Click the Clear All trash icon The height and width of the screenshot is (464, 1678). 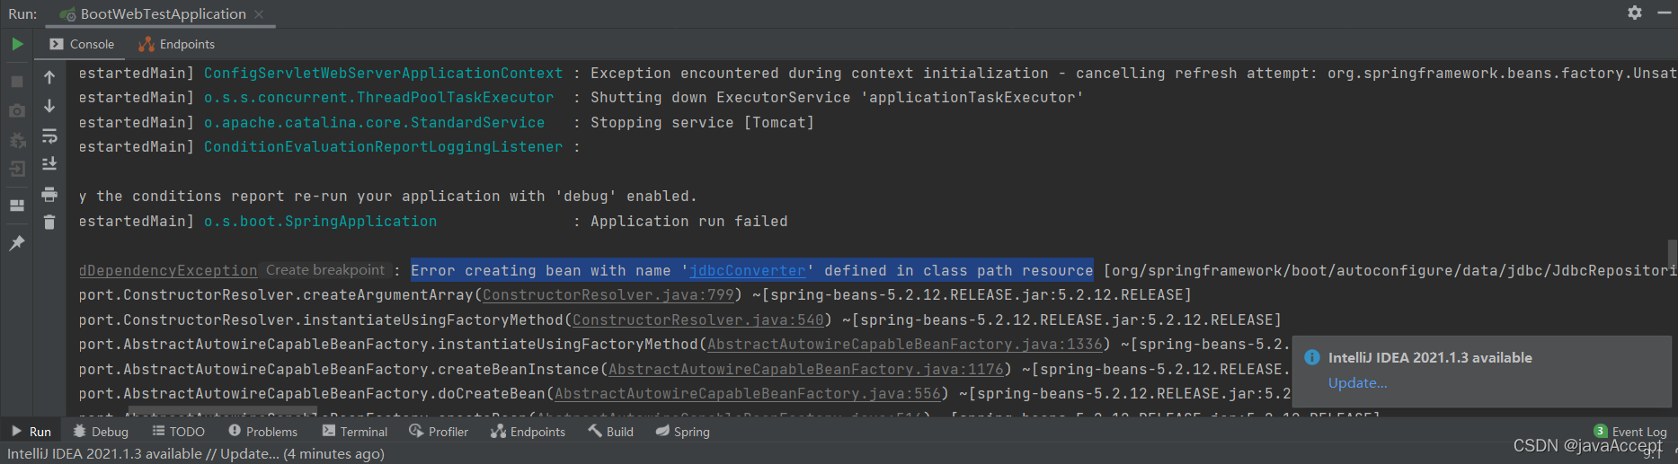click(49, 222)
